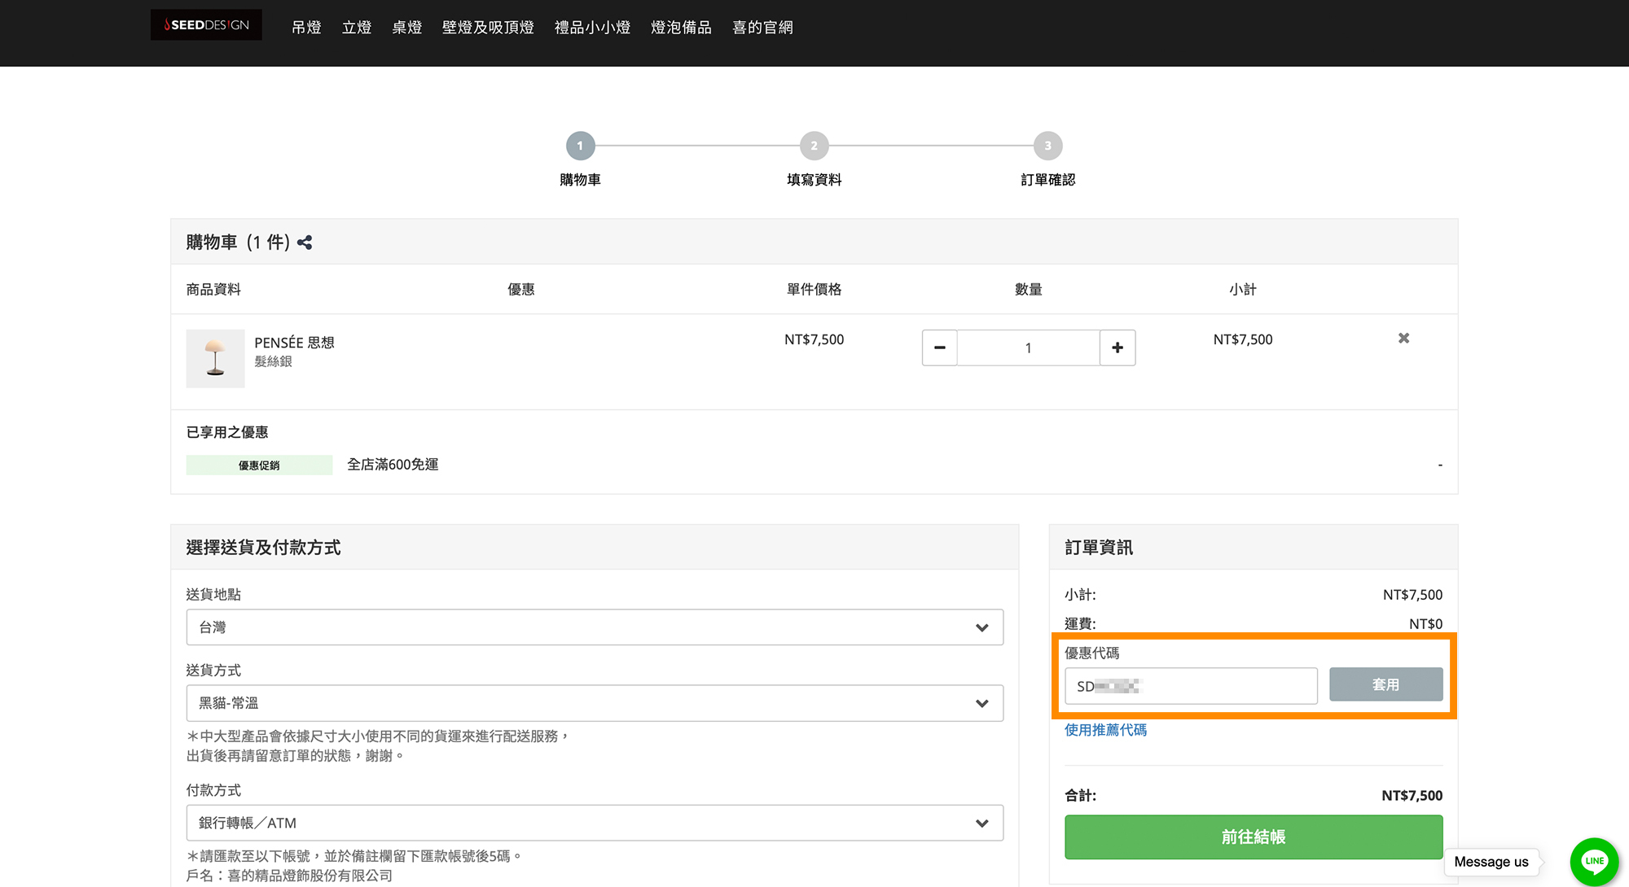The height and width of the screenshot is (887, 1629).
Task: Click the PENSÉE lamp thumbnail
Action: [215, 358]
